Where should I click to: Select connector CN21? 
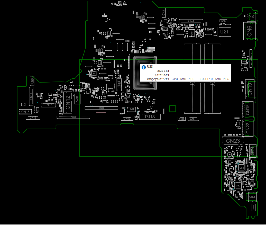193,119
